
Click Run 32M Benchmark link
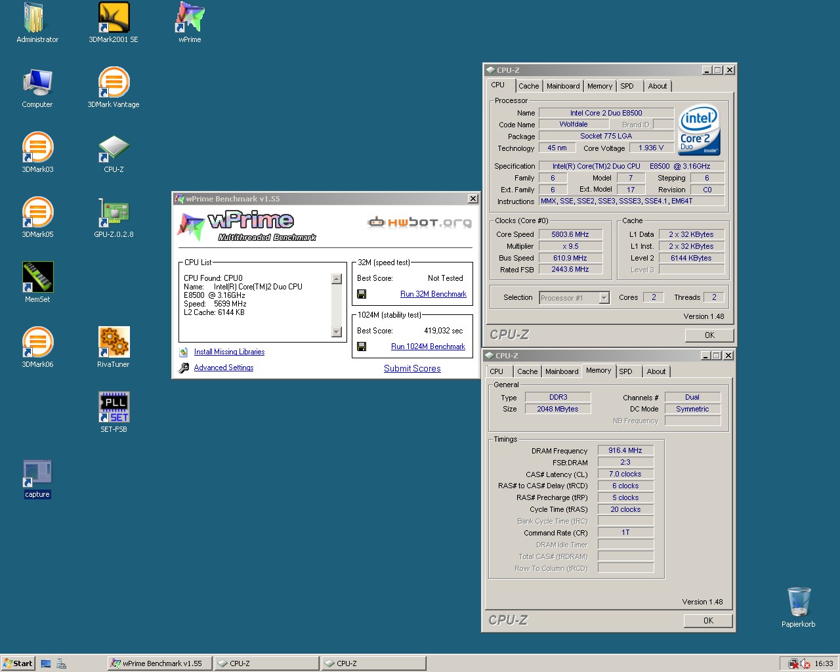pos(433,294)
